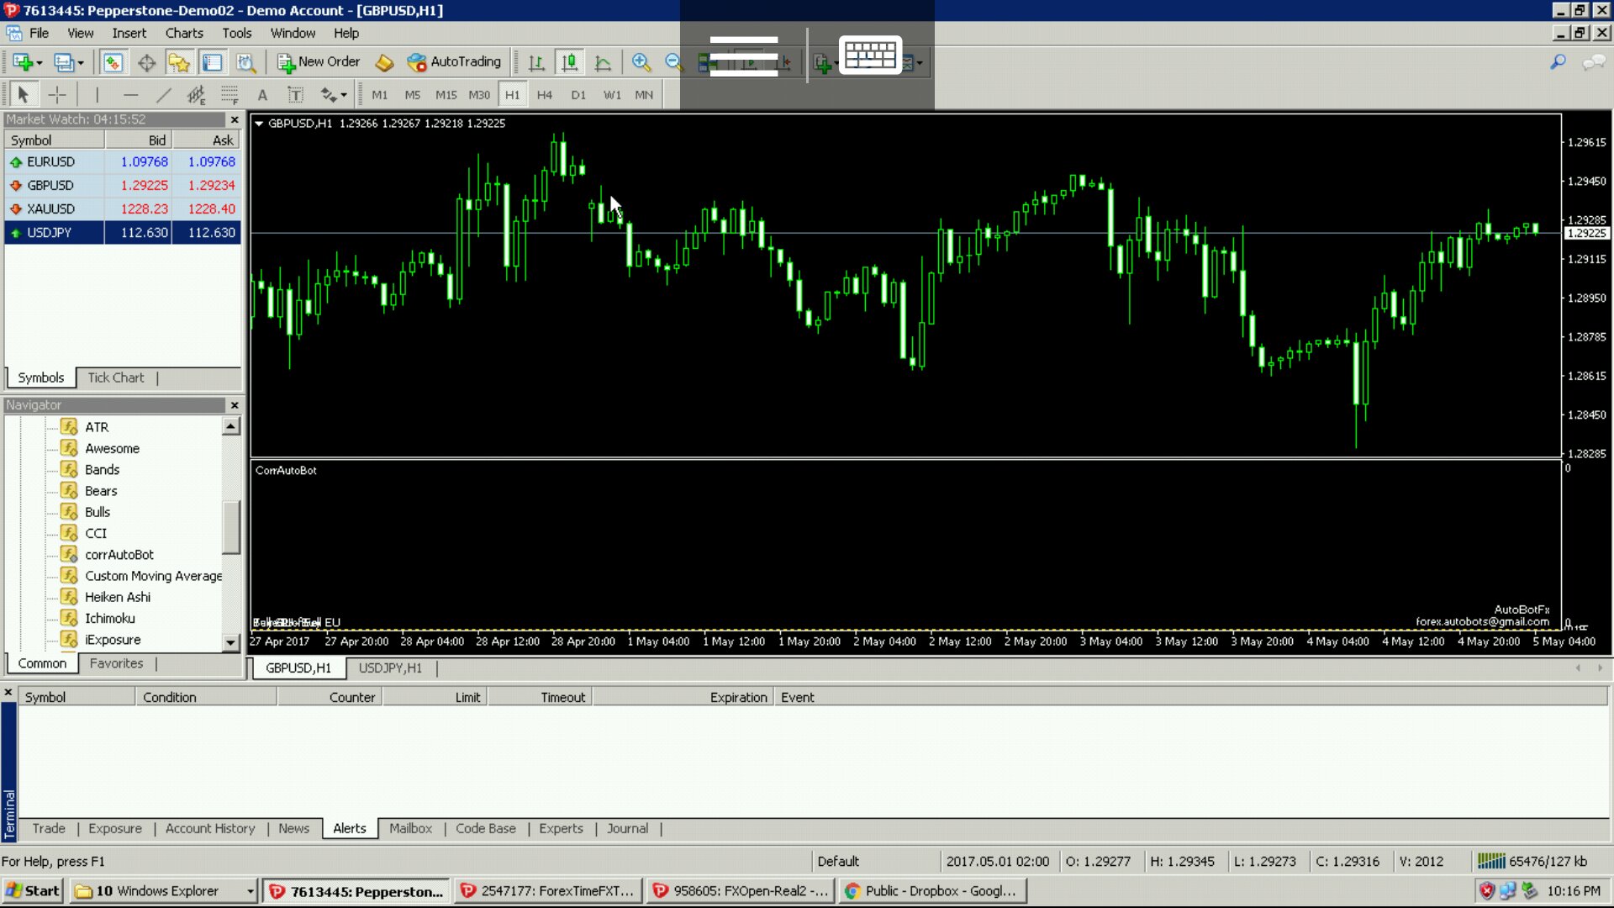The image size is (1614, 908).
Task: Select the H4 timeframe
Action: click(x=545, y=95)
